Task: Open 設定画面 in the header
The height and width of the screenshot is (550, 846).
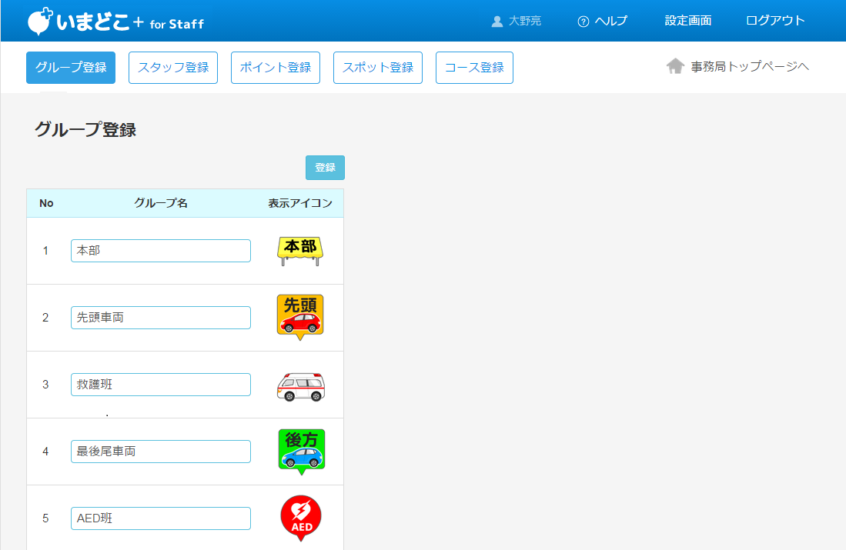Action: click(688, 21)
